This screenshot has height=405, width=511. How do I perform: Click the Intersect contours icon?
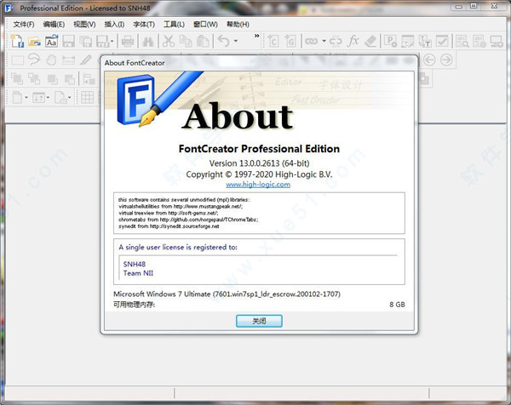(53, 79)
